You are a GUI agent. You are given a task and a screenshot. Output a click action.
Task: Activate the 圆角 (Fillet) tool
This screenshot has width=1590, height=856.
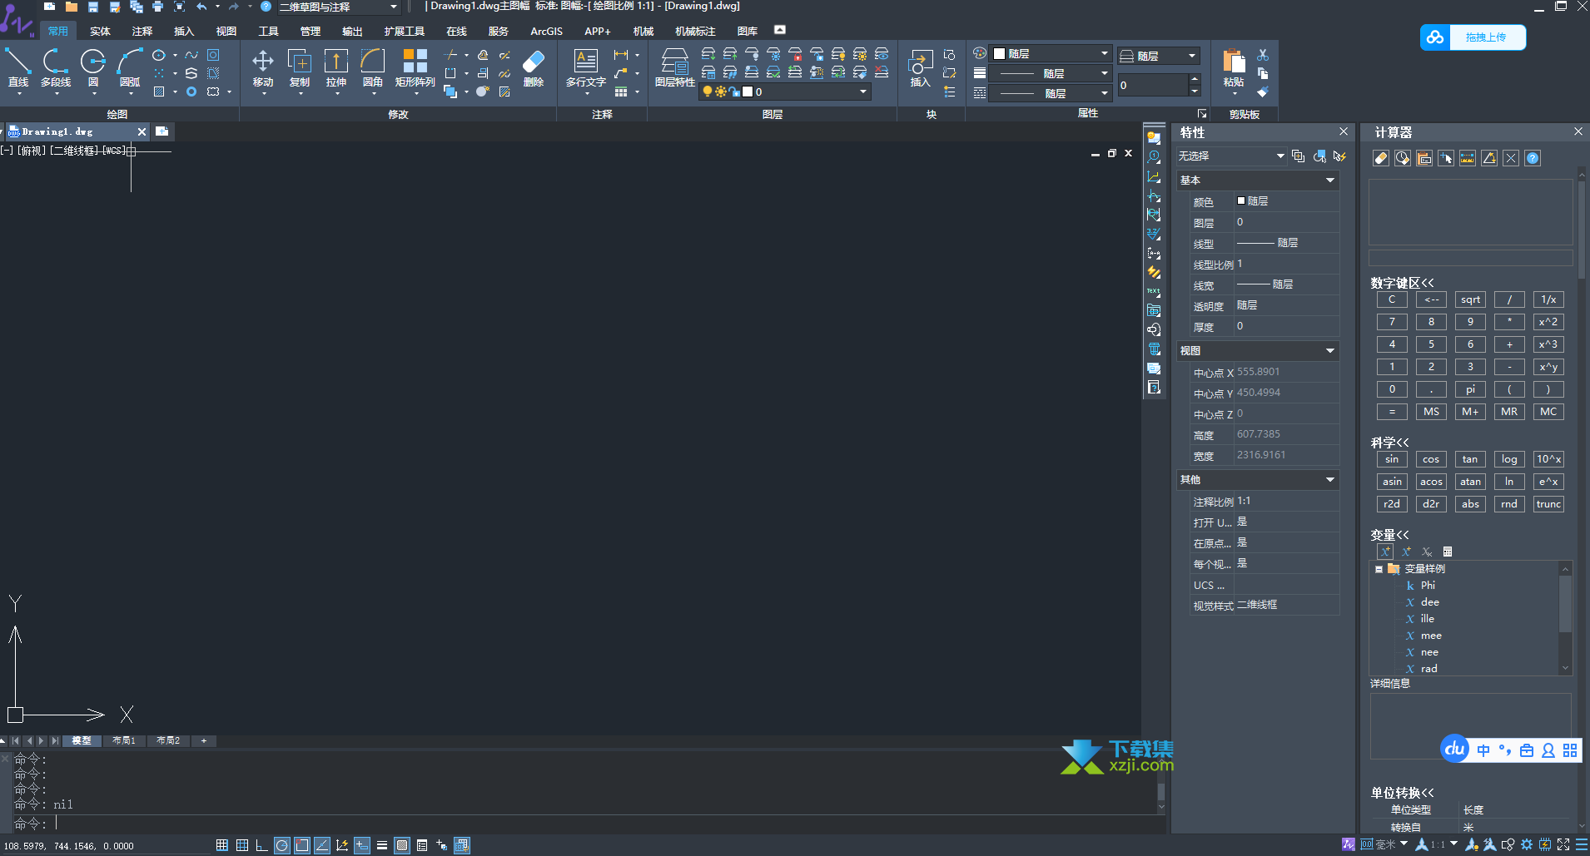pos(373,67)
